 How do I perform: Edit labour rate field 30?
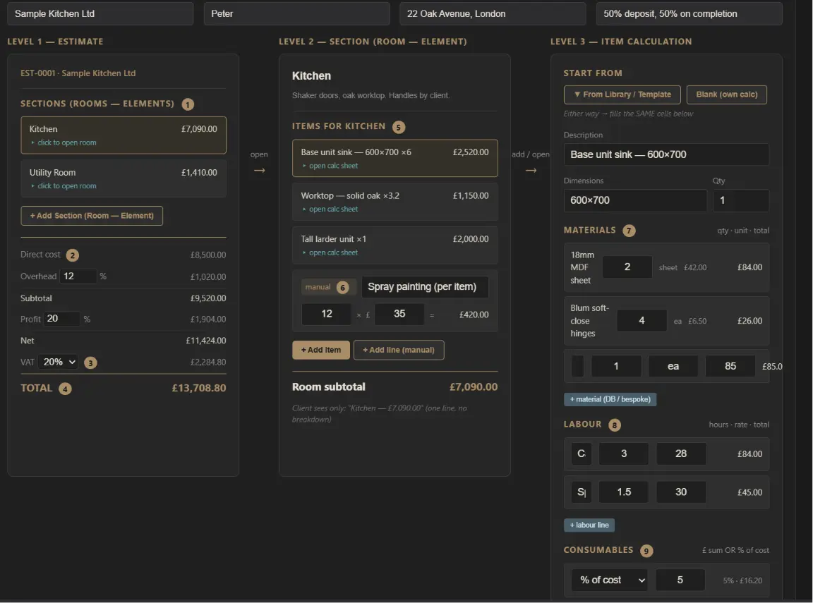tap(681, 492)
